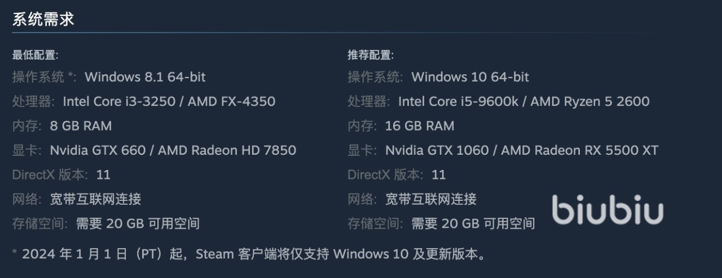
Task: Click the biubiu watermark logo
Action: pyautogui.click(x=607, y=210)
